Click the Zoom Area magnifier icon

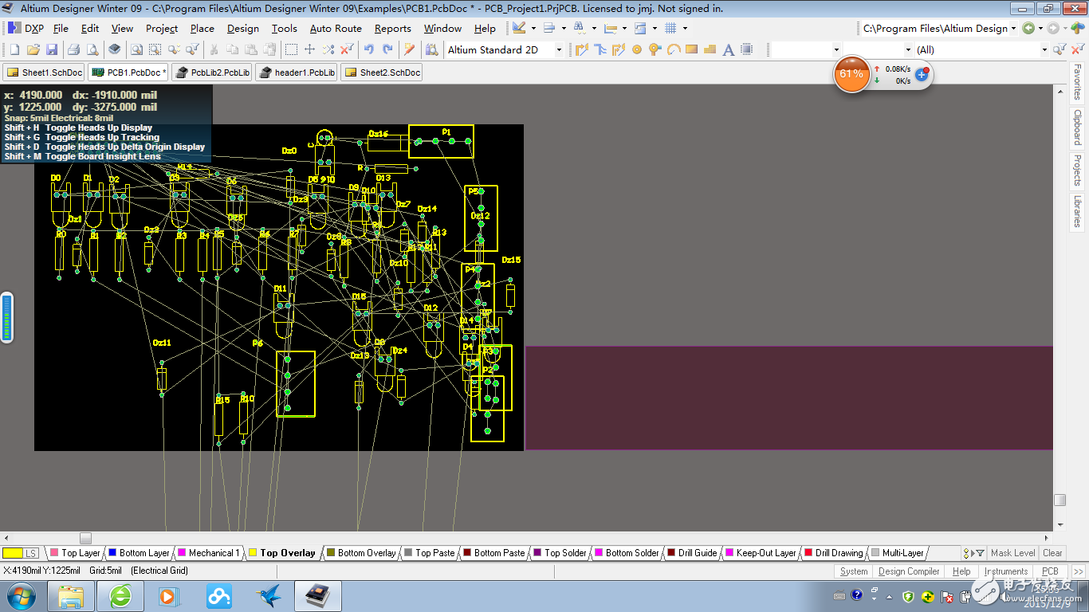(x=154, y=49)
